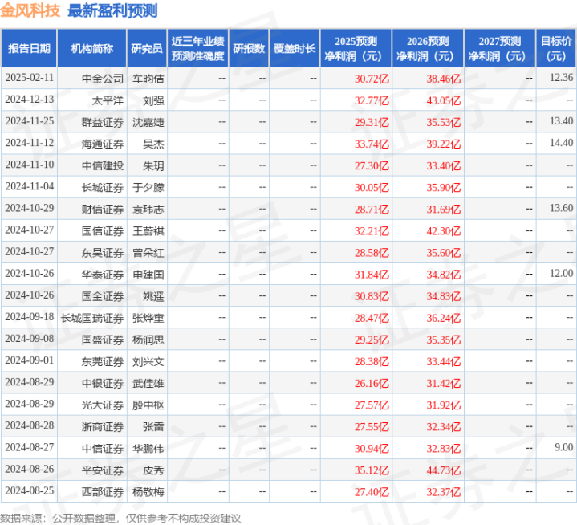Image resolution: width=577 pixels, height=525 pixels.
Task: Click institution 华泰证券
Action: [x=103, y=275]
